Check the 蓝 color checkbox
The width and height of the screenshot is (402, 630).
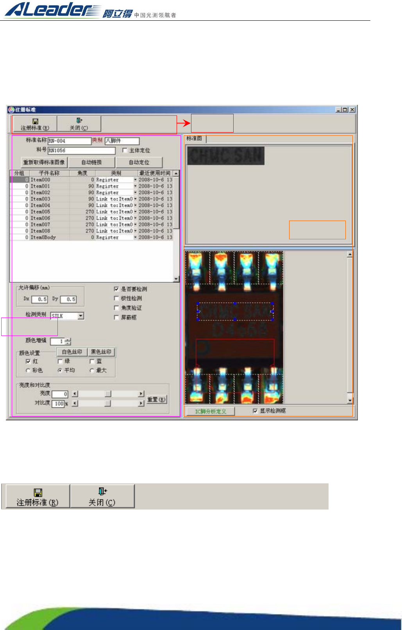pyautogui.click(x=92, y=361)
